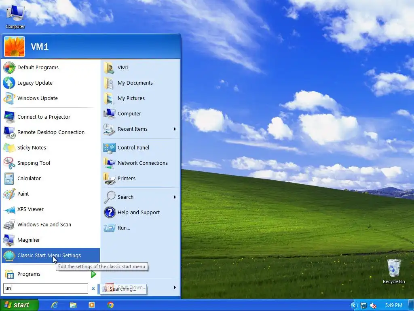
Task: Click the start button
Action: 19,305
